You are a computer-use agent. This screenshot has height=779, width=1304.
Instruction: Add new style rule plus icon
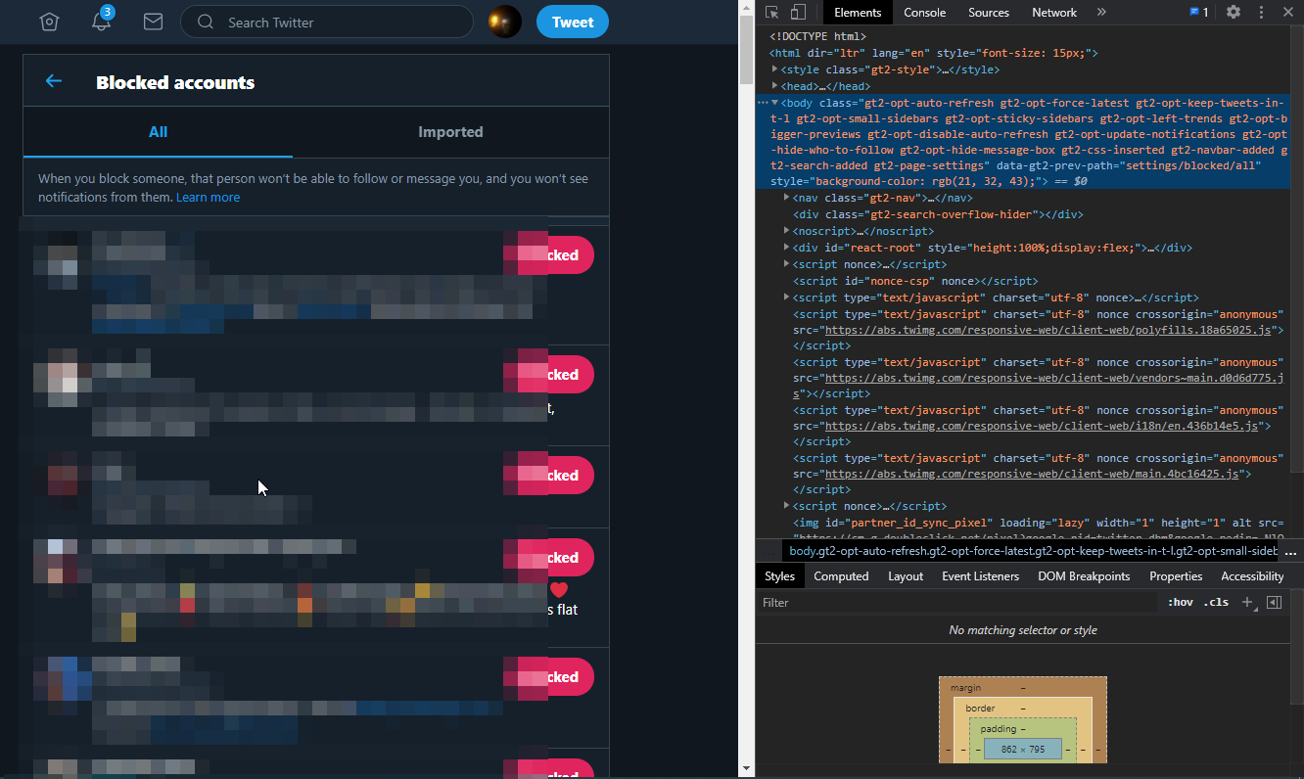click(x=1247, y=602)
